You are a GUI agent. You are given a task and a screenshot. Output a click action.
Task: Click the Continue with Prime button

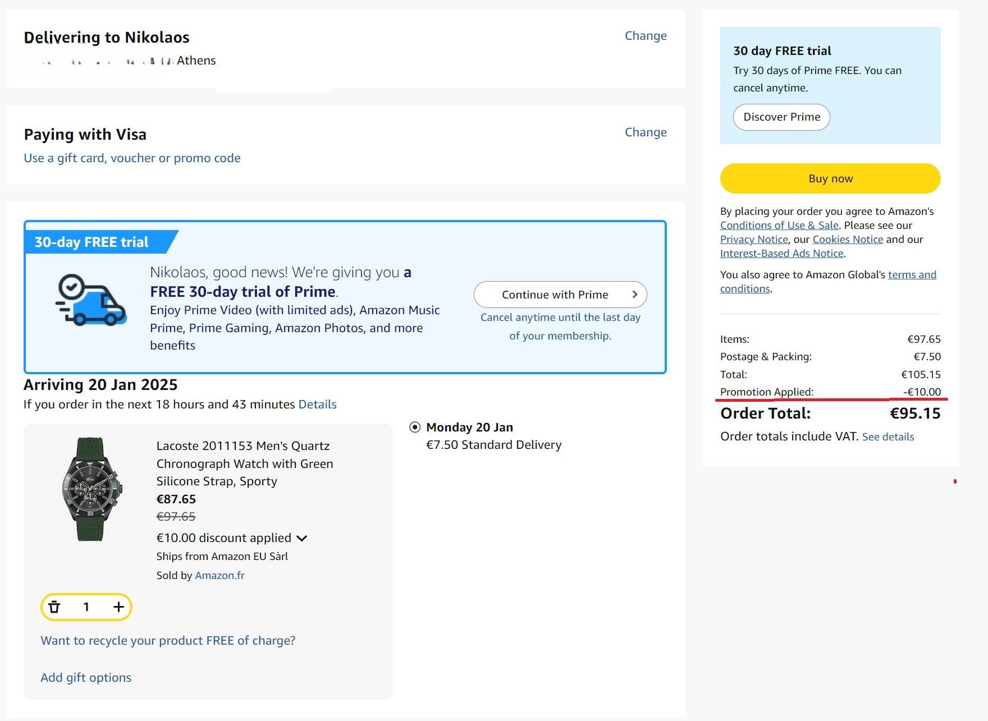coord(560,295)
